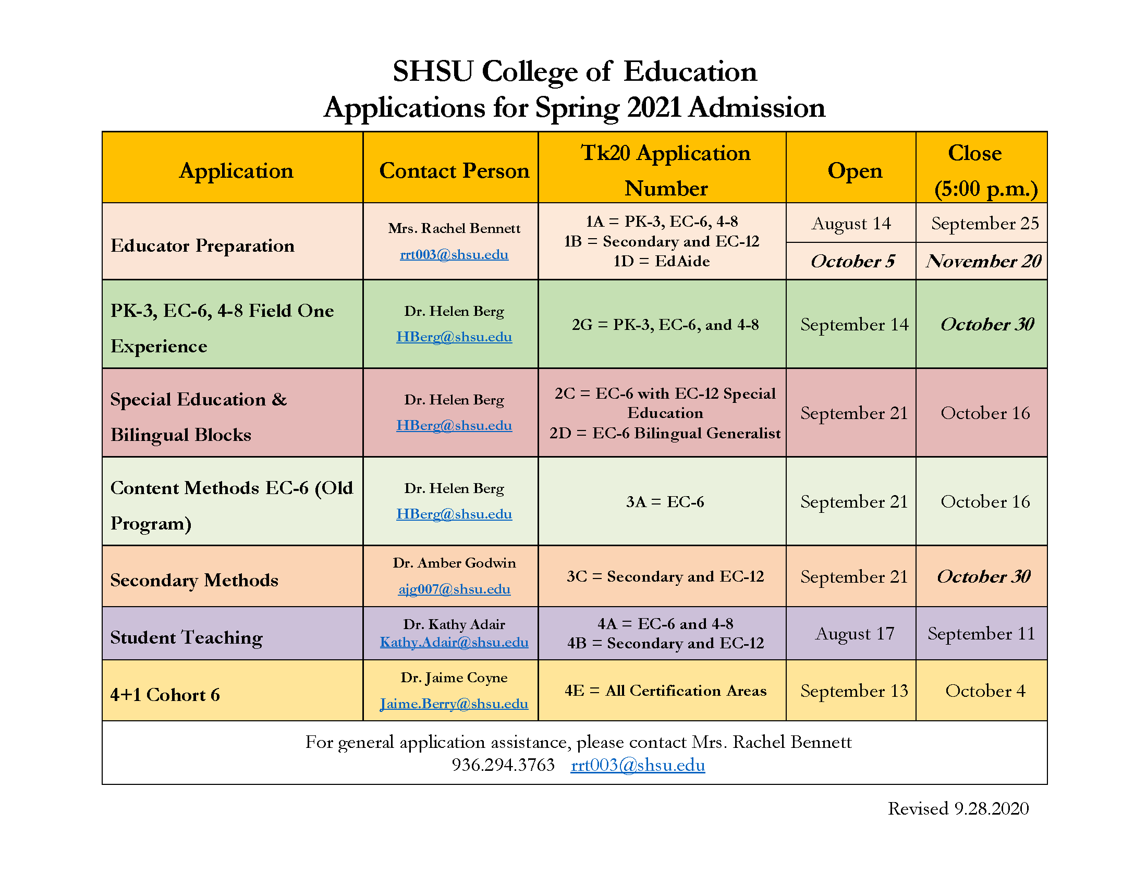The width and height of the screenshot is (1147, 886).
Task: Click '4A = EC-6 and 4-8' line
Action: click(x=665, y=623)
